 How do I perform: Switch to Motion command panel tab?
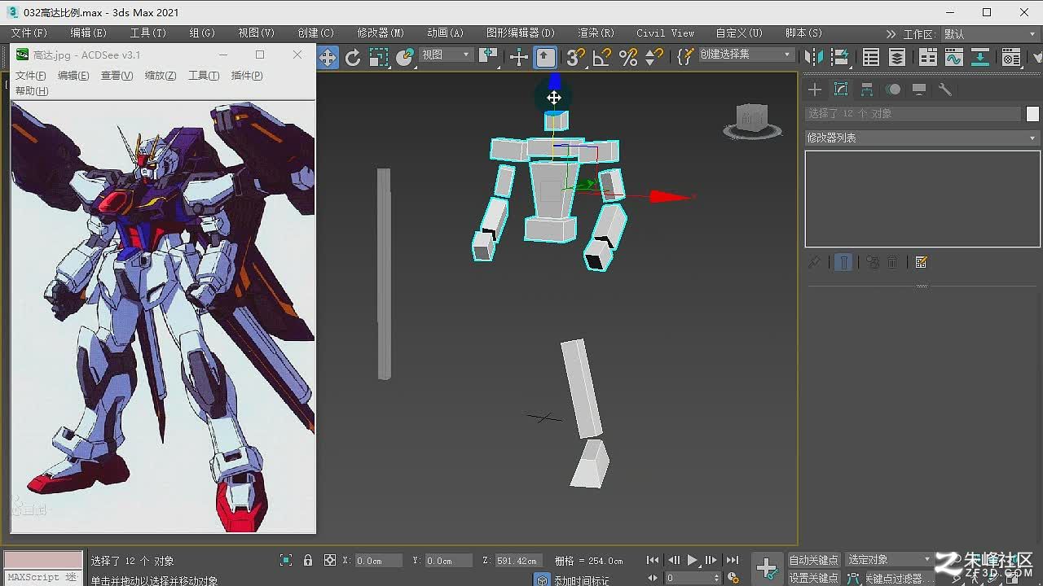[x=894, y=90]
